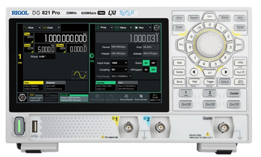Tap the Counter Freq/Period summary in status bar
This screenshot has width=261, height=157.
click(x=74, y=98)
